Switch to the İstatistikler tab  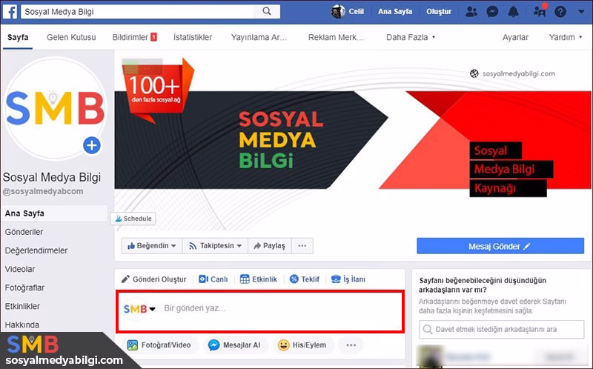[193, 37]
